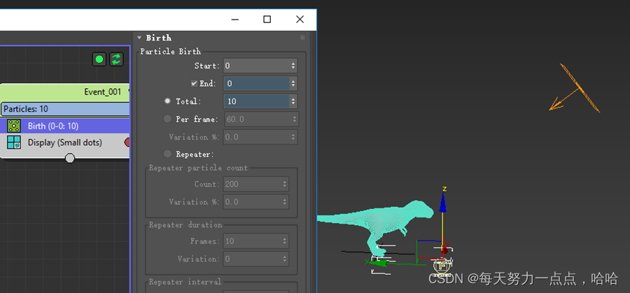Click the End value input field
630x293 pixels.
[x=255, y=83]
